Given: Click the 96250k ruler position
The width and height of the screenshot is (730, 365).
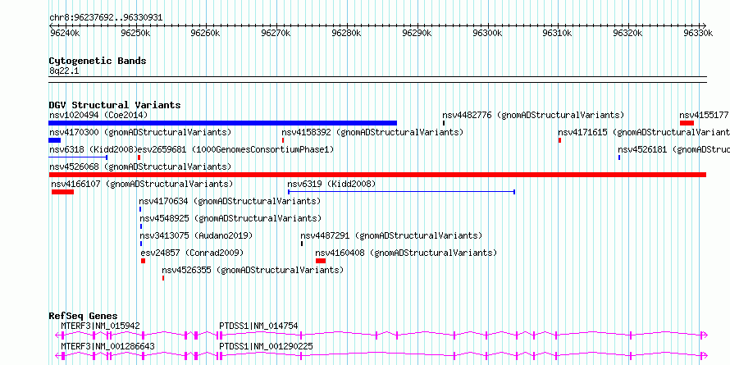Looking at the screenshot, I should point(135,33).
